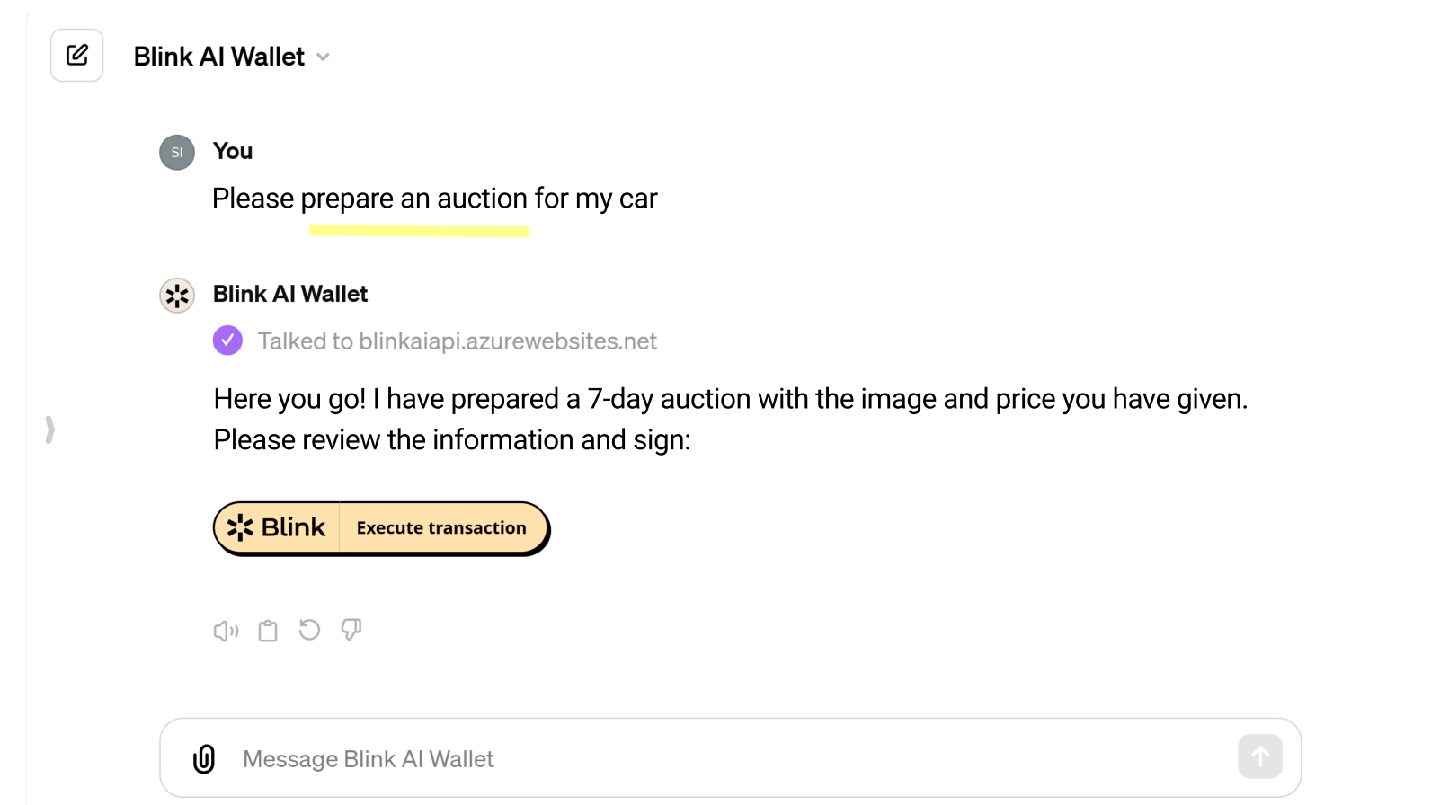1431x805 pixels.
Task: Regenerate the assistant response
Action: click(x=309, y=630)
